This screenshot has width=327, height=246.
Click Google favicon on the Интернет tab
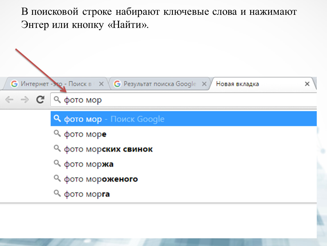click(15, 84)
